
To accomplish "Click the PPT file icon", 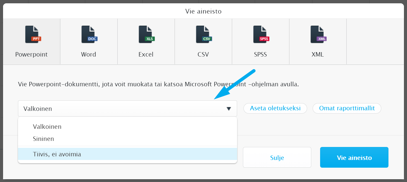I will 33,34.
